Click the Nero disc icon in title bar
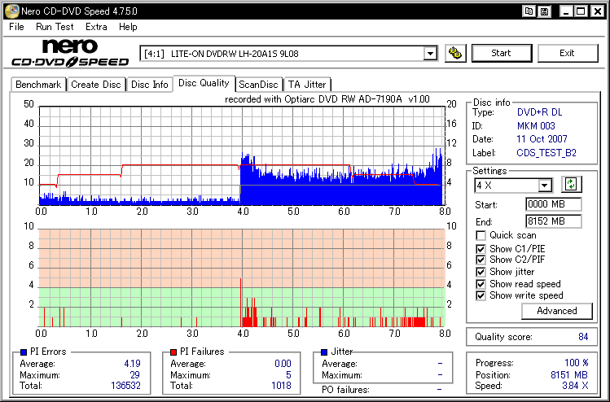Image resolution: width=610 pixels, height=402 pixels. click(11, 11)
